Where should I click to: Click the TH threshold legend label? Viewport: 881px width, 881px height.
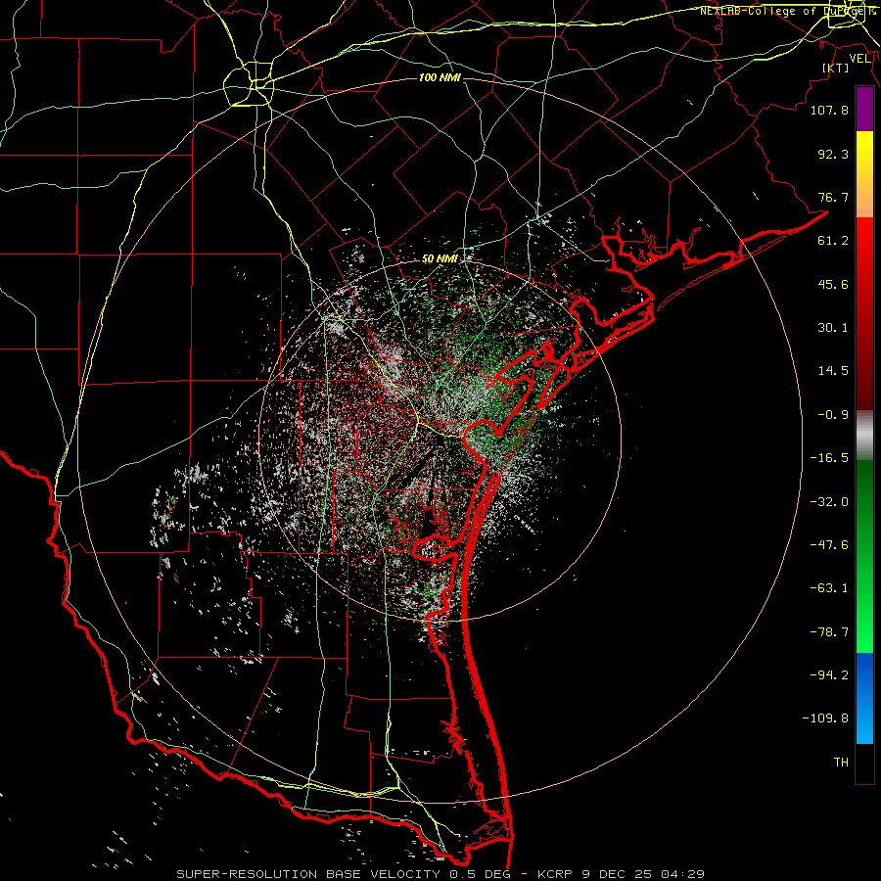click(841, 763)
